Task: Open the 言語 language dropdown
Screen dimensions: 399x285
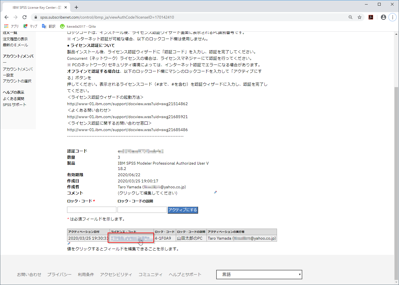Action: 259,275
